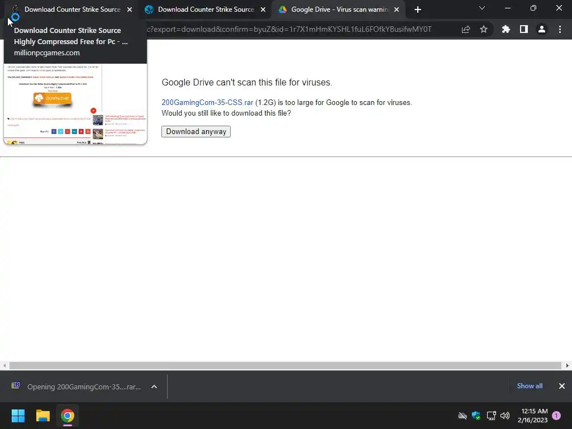Minimize the Chrome window
Viewport: 572px width, 429px height.
coord(507,8)
